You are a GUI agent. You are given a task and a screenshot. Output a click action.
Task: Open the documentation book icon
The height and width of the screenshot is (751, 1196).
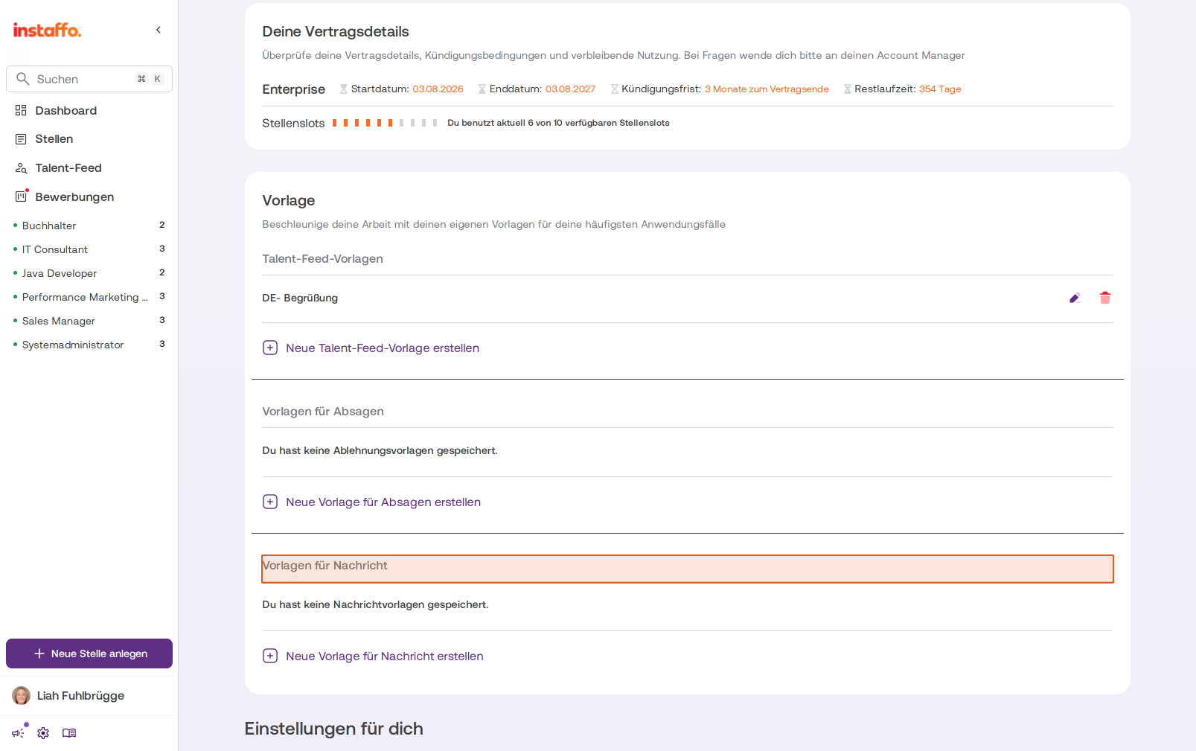coord(69,733)
